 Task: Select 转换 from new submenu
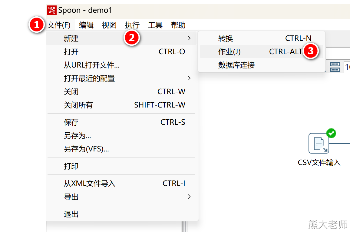point(226,38)
